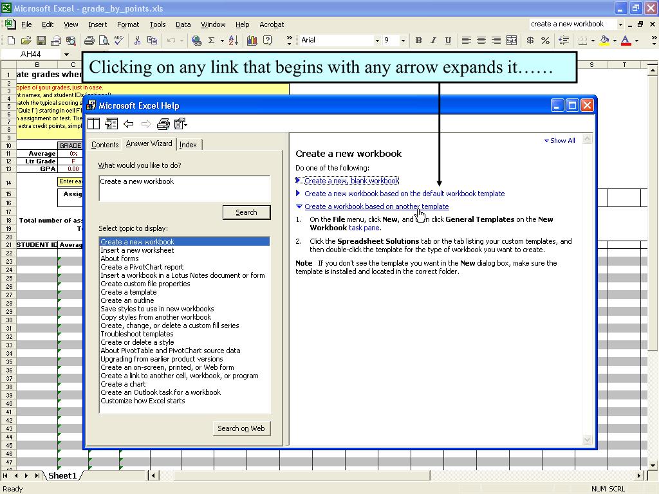Toggle Bold formatting
The width and height of the screenshot is (659, 494).
(x=418, y=41)
